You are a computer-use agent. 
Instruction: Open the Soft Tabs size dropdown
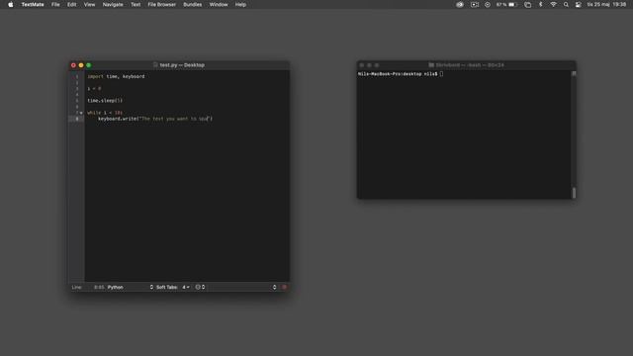coord(186,288)
